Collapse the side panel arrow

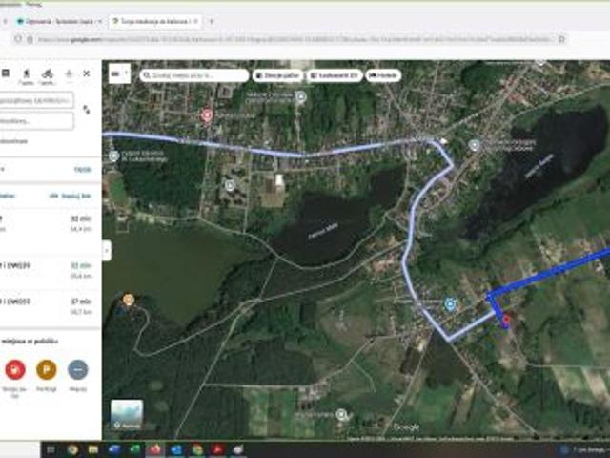coord(107,251)
